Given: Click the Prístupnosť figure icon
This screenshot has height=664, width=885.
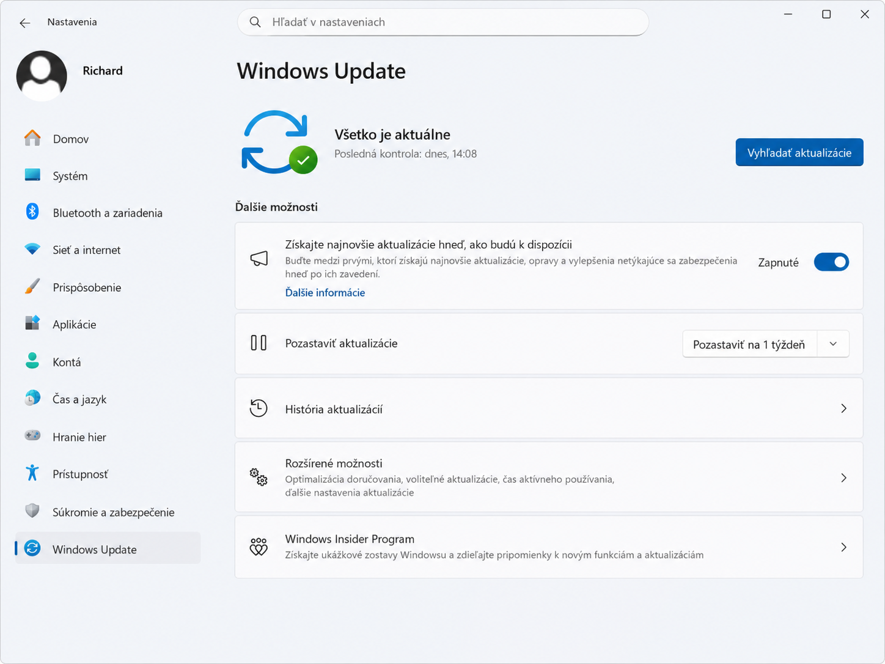Looking at the screenshot, I should pos(32,473).
